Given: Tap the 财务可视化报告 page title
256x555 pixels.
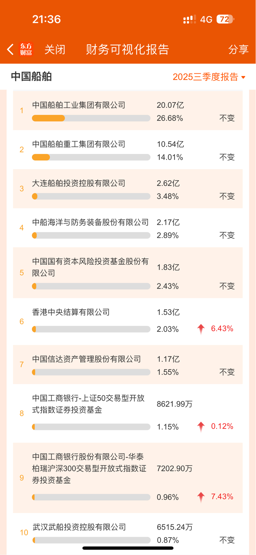Looking at the screenshot, I should [128, 49].
